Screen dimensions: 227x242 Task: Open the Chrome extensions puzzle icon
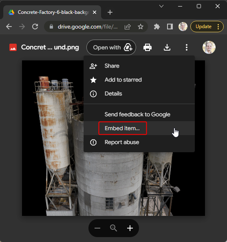point(157,27)
